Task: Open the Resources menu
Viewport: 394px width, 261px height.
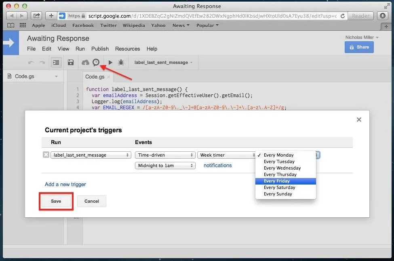Action: click(x=127, y=49)
